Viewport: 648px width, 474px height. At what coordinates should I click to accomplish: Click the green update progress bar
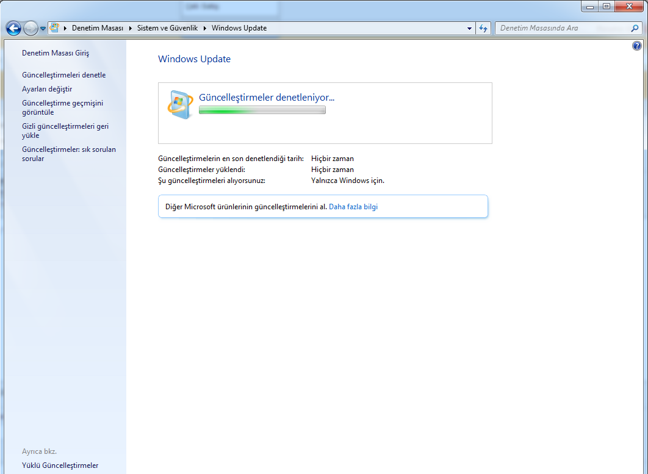tap(262, 110)
